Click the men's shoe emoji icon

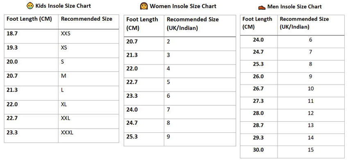click(x=261, y=7)
